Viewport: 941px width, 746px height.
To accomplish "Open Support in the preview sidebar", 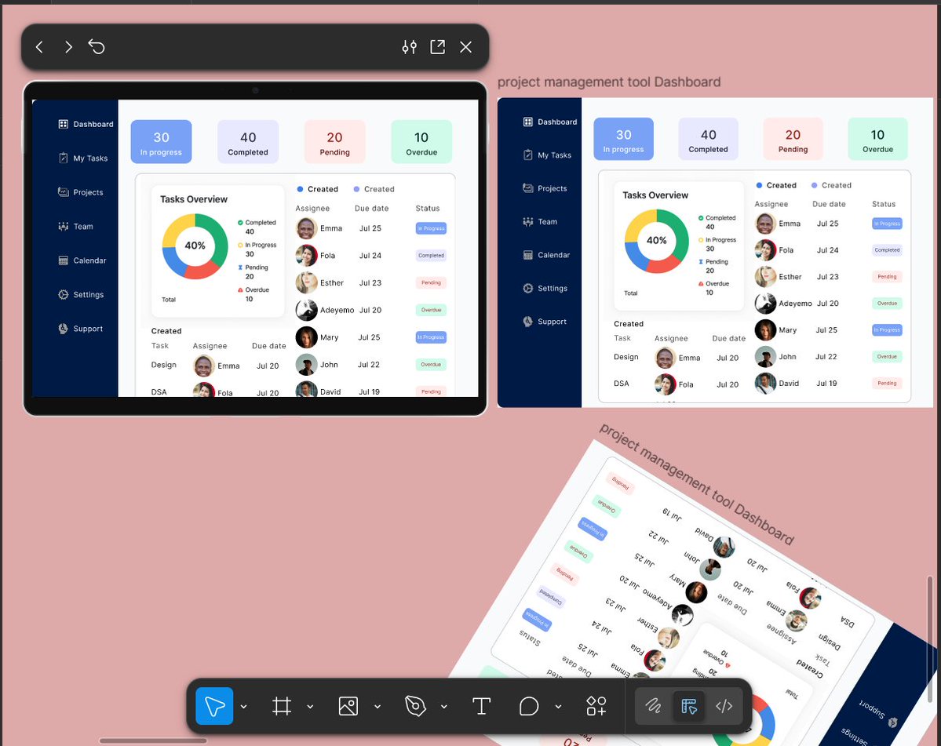I will 80,329.
